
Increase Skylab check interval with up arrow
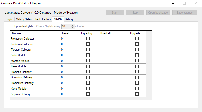point(73,25)
